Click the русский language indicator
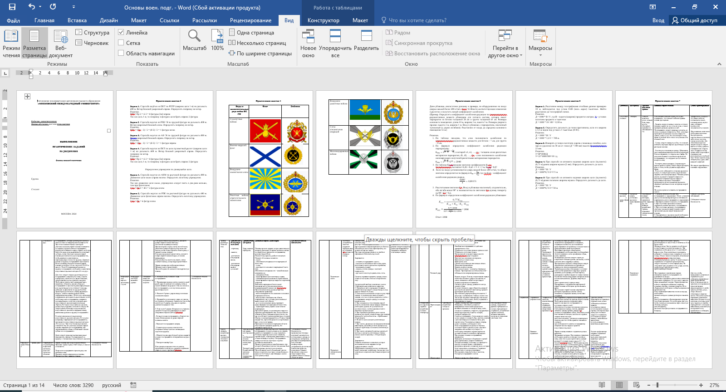The image size is (726, 392). tap(112, 385)
